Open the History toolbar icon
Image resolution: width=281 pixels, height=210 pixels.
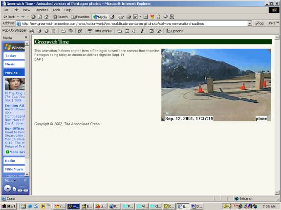(x=112, y=17)
